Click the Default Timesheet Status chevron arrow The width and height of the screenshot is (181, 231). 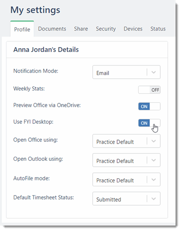[x=154, y=199]
